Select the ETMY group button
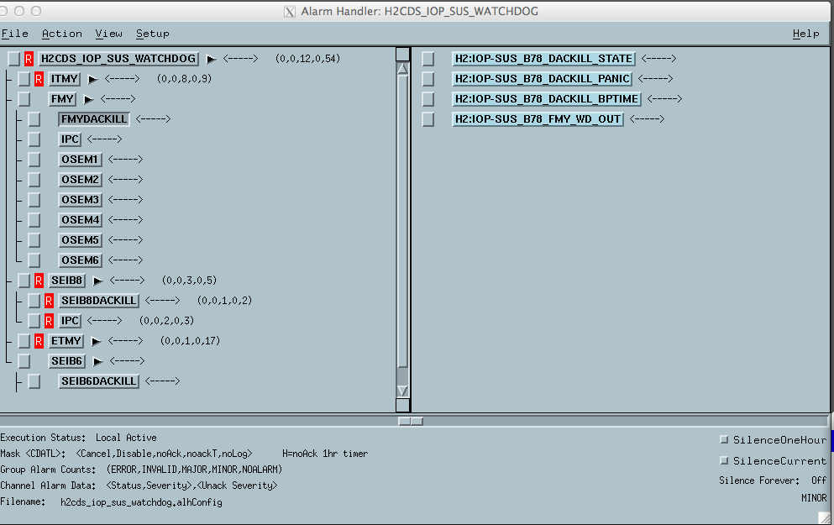 pos(66,341)
